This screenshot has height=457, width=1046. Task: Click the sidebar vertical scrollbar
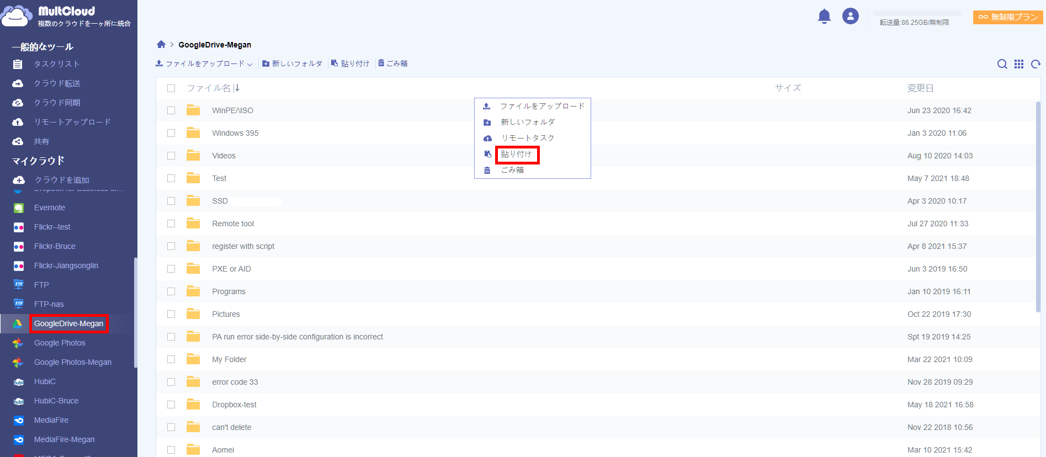pos(135,312)
